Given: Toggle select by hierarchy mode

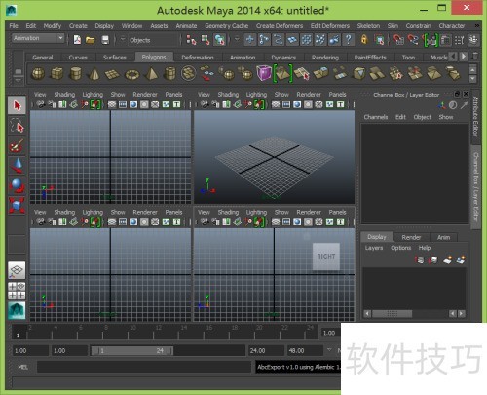Looking at the screenshot, I should [x=191, y=40].
